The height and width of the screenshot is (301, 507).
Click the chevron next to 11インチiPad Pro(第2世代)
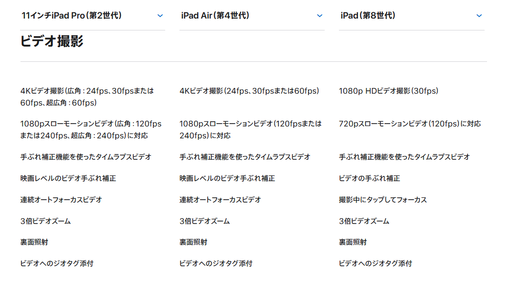coord(160,16)
